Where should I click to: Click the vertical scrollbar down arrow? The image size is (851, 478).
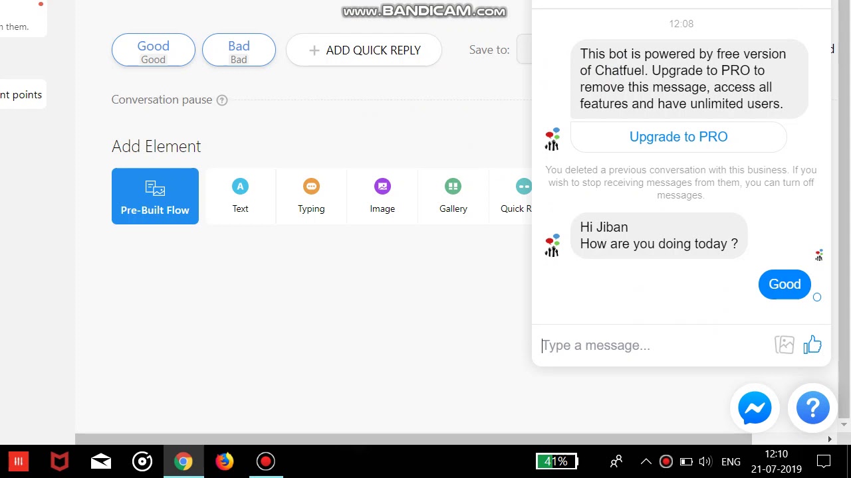(x=844, y=424)
